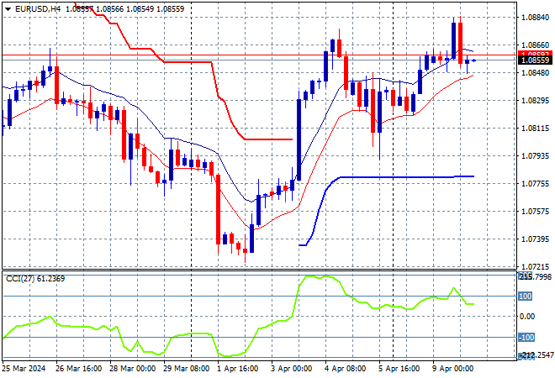
Task: Click the current price tag 1.08559
Action: [535, 60]
